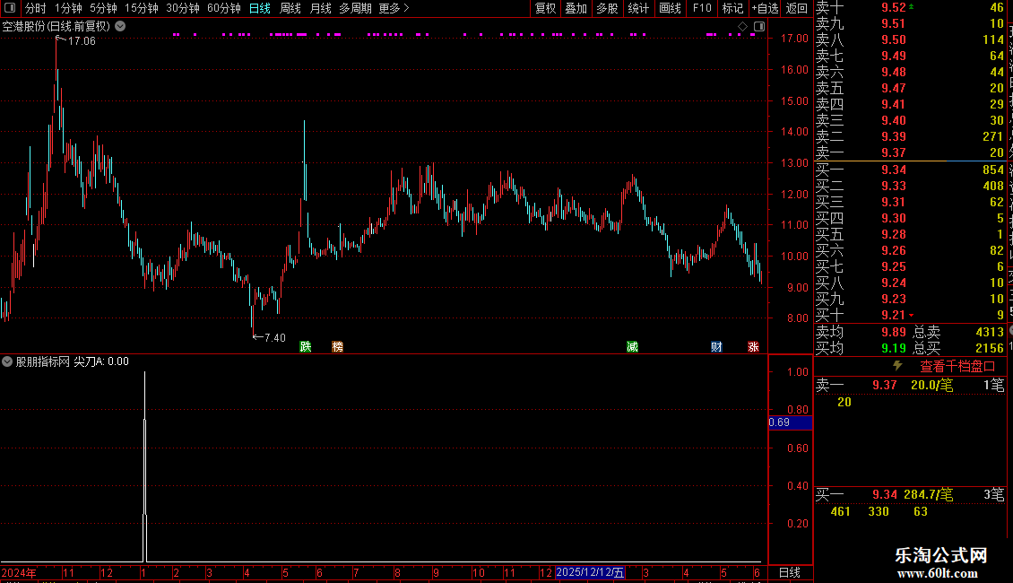
Task: Click the 日线 period selector beside the date axis
Action: (790, 572)
